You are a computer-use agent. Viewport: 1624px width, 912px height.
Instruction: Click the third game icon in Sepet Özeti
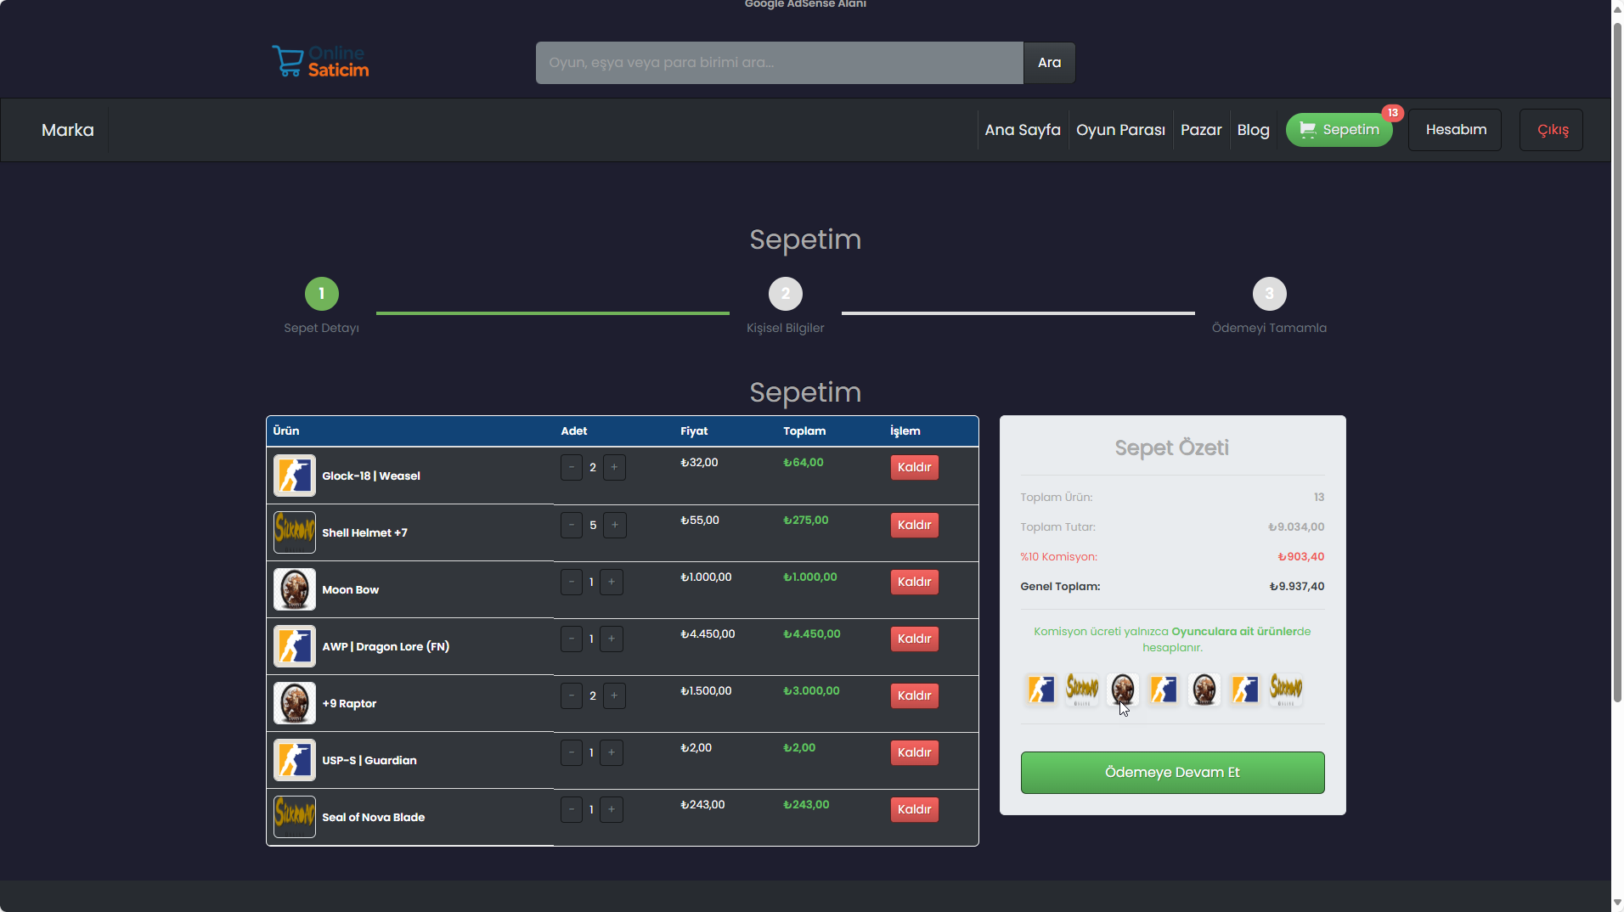1123,689
